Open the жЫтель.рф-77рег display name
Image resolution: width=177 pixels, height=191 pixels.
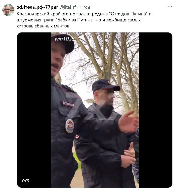point(37,7)
